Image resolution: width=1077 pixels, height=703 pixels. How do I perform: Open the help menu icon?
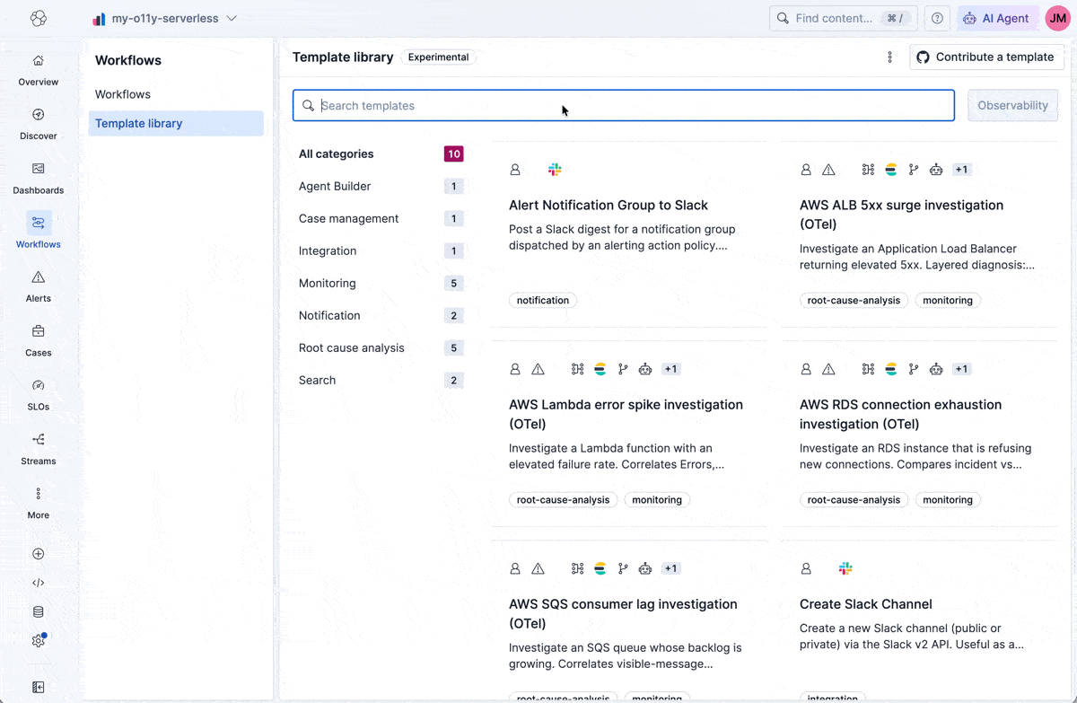(937, 18)
